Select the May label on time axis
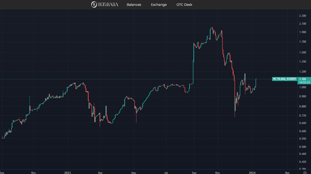This screenshot has height=174, width=311. click(134, 173)
